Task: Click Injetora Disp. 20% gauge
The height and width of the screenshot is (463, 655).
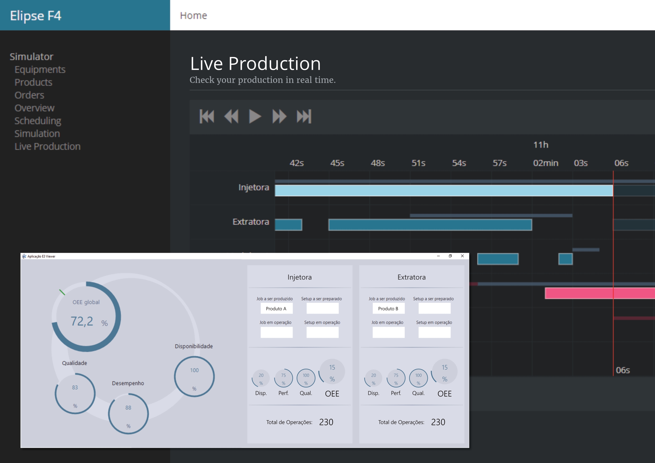Action: (x=261, y=378)
